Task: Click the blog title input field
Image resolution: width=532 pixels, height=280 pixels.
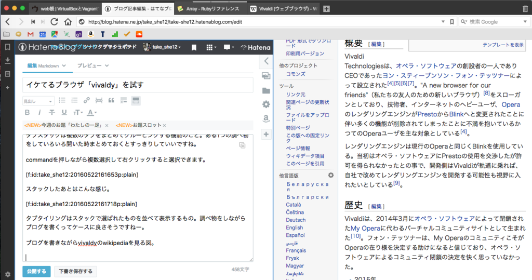Action: [x=138, y=85]
